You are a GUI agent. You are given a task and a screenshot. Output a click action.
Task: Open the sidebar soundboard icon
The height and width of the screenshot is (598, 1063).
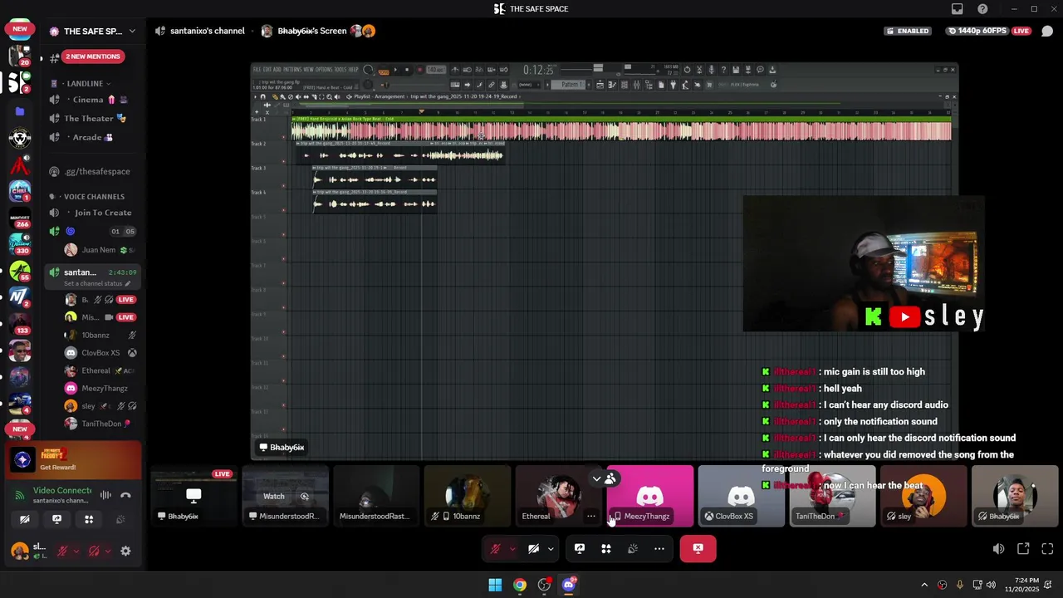pyautogui.click(x=120, y=519)
